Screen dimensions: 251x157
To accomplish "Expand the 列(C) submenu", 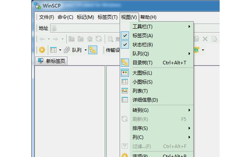I will [157, 137].
